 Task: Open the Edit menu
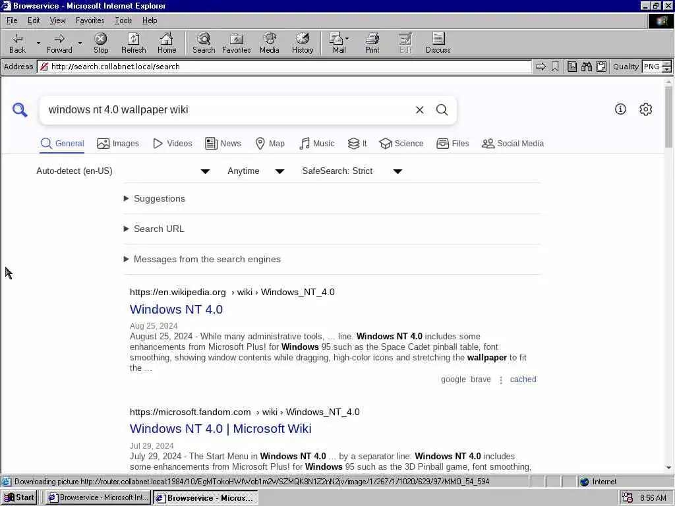tap(34, 20)
